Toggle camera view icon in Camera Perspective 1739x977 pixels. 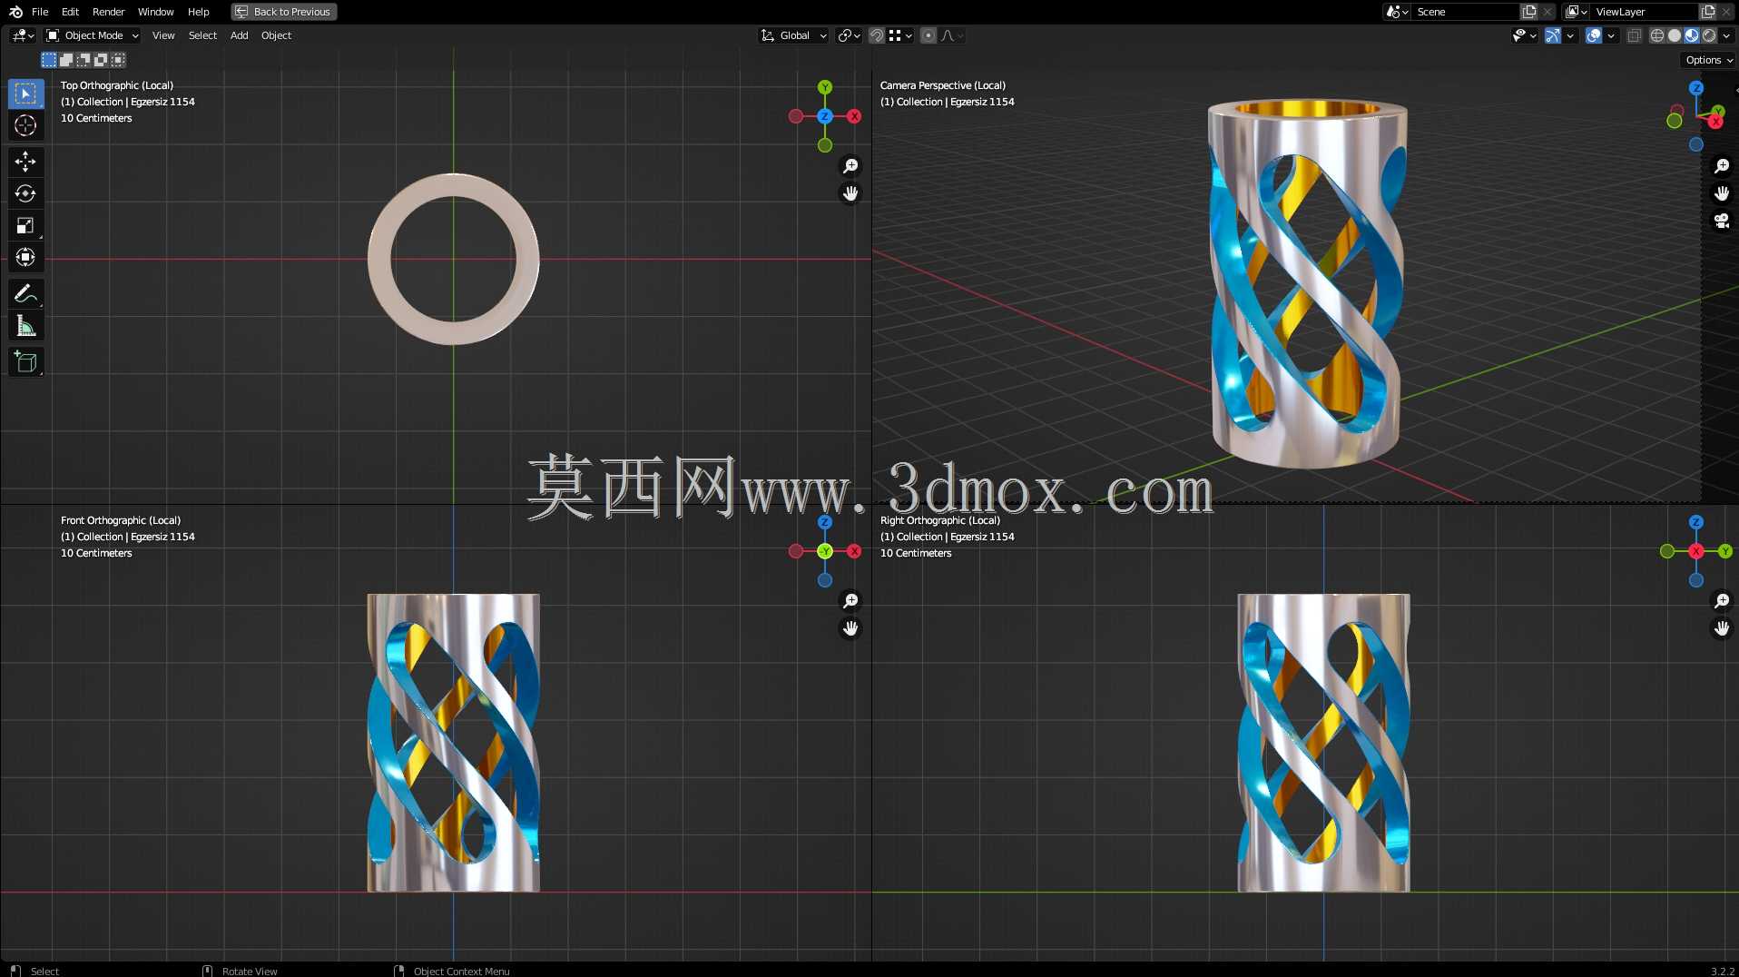pyautogui.click(x=1722, y=221)
